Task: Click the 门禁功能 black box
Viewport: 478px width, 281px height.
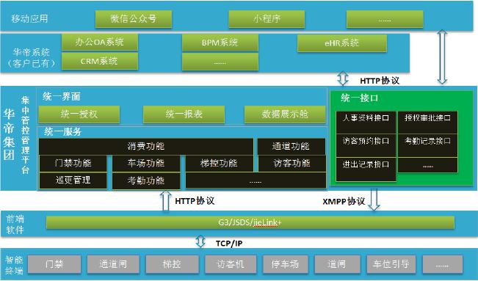Action: pyautogui.click(x=73, y=164)
